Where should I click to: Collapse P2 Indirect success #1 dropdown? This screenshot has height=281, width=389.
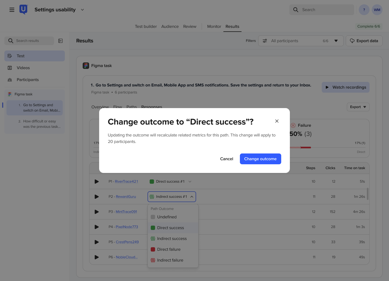(172, 197)
